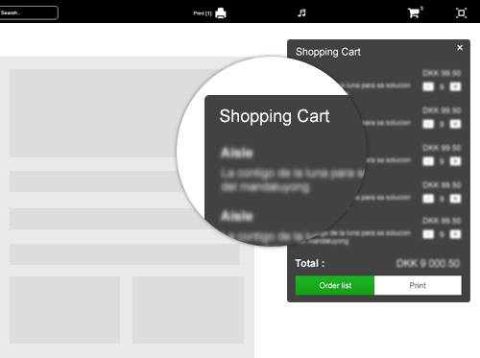Select the total amount DKK 9 000.50
The width and height of the screenshot is (480, 358).
(x=428, y=264)
